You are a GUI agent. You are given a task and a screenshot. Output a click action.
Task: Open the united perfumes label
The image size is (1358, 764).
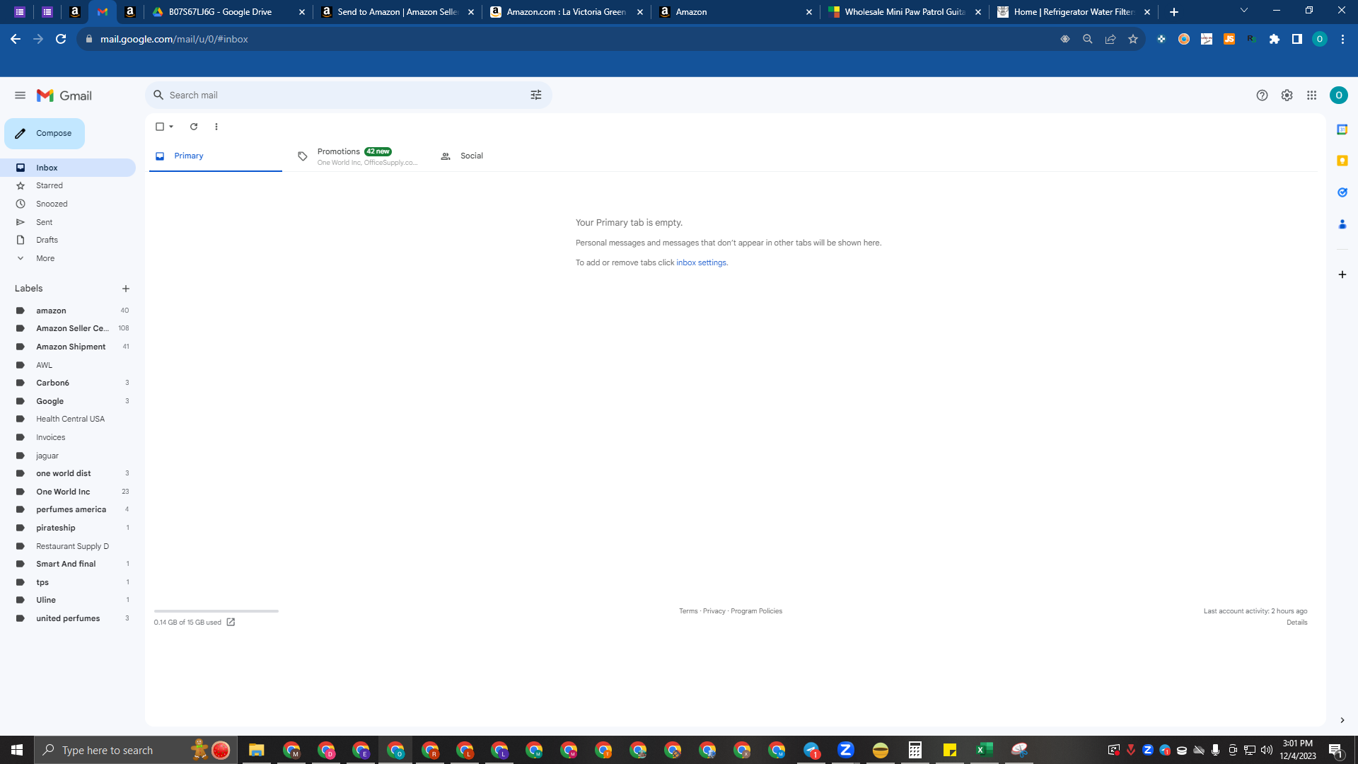(68, 619)
